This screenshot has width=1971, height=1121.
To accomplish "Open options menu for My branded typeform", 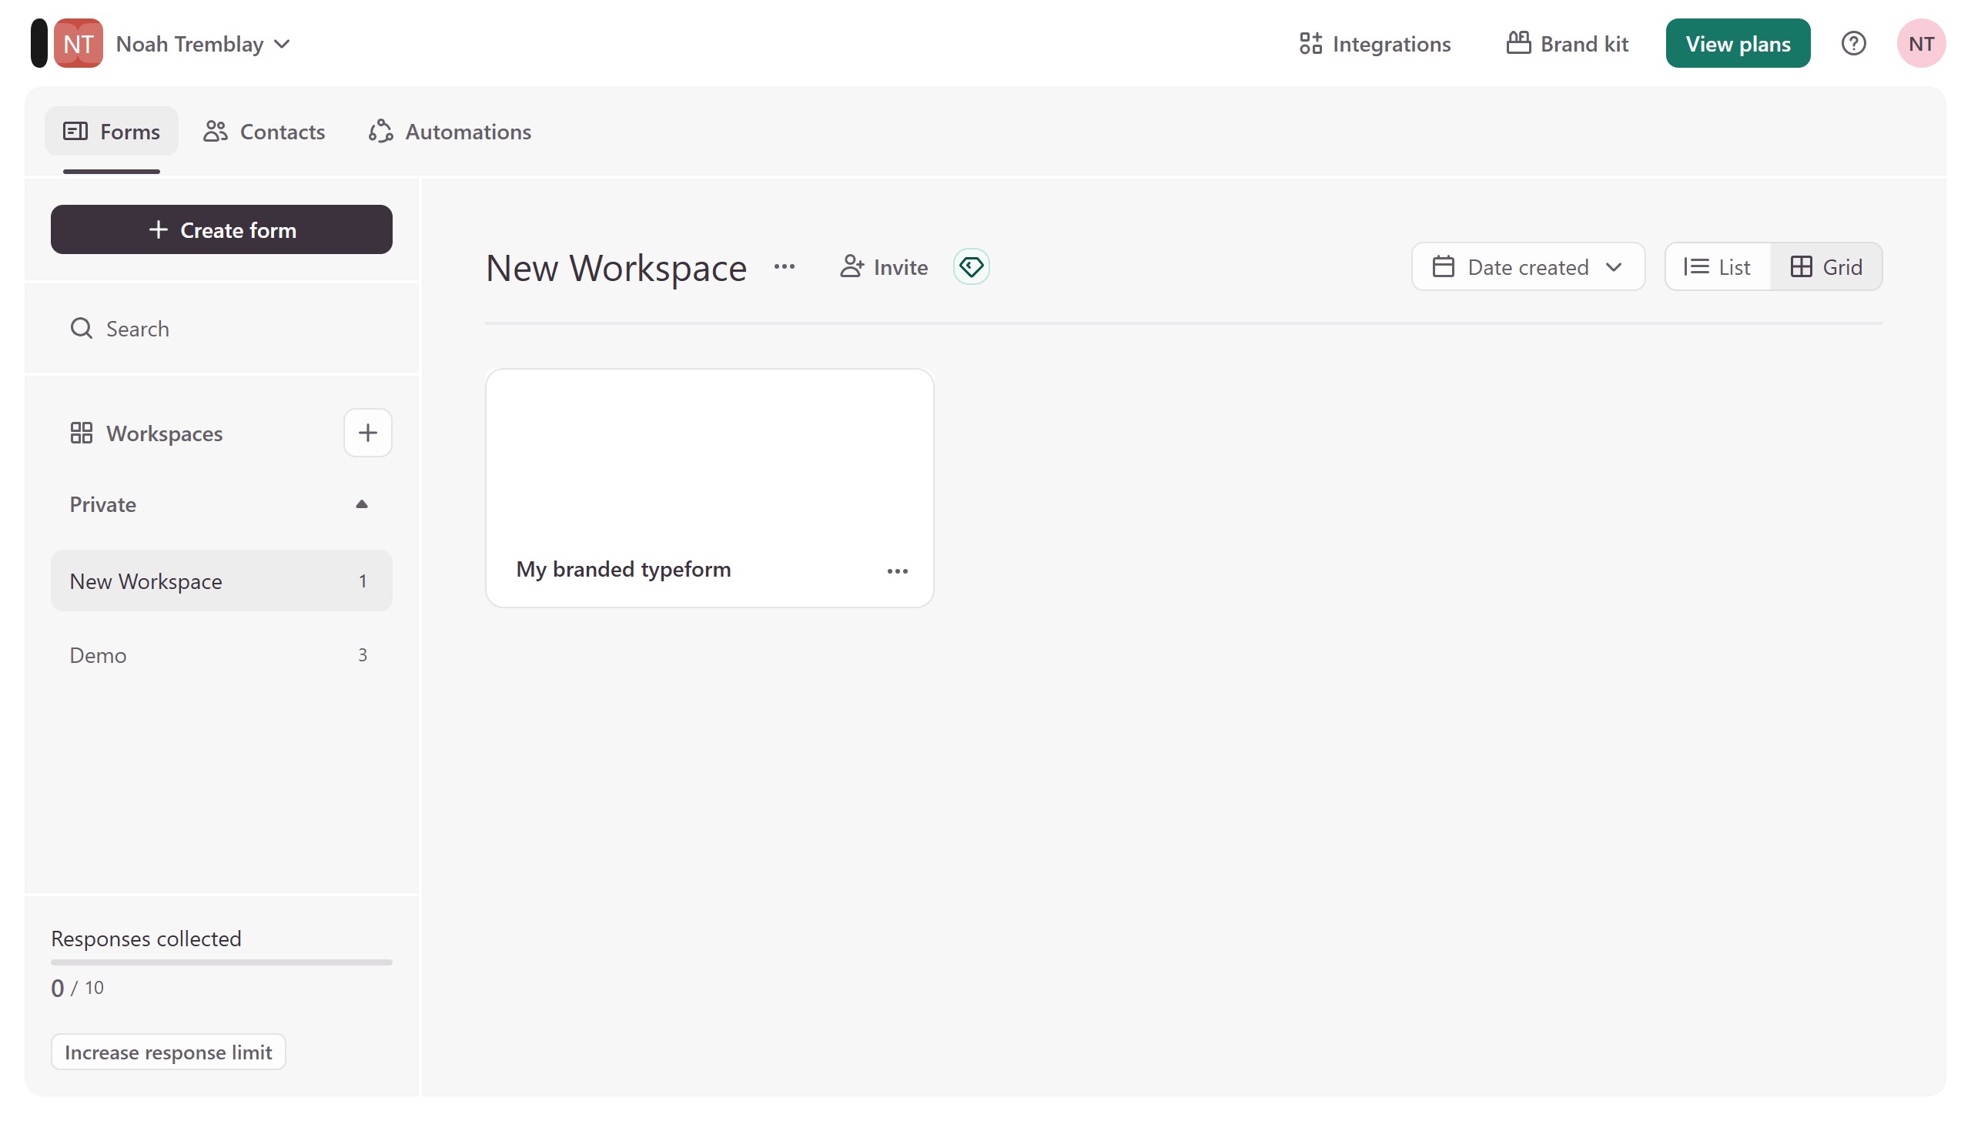I will pyautogui.click(x=898, y=571).
